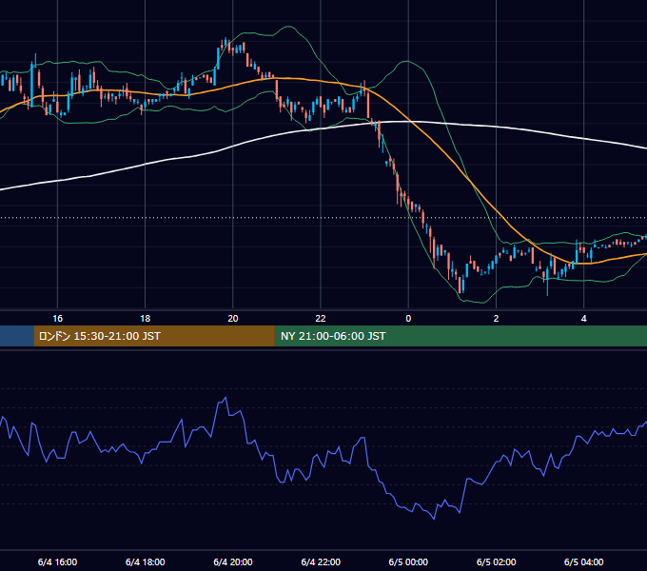Click the 6/4 16:00 date label
647x571 pixels.
click(x=57, y=561)
